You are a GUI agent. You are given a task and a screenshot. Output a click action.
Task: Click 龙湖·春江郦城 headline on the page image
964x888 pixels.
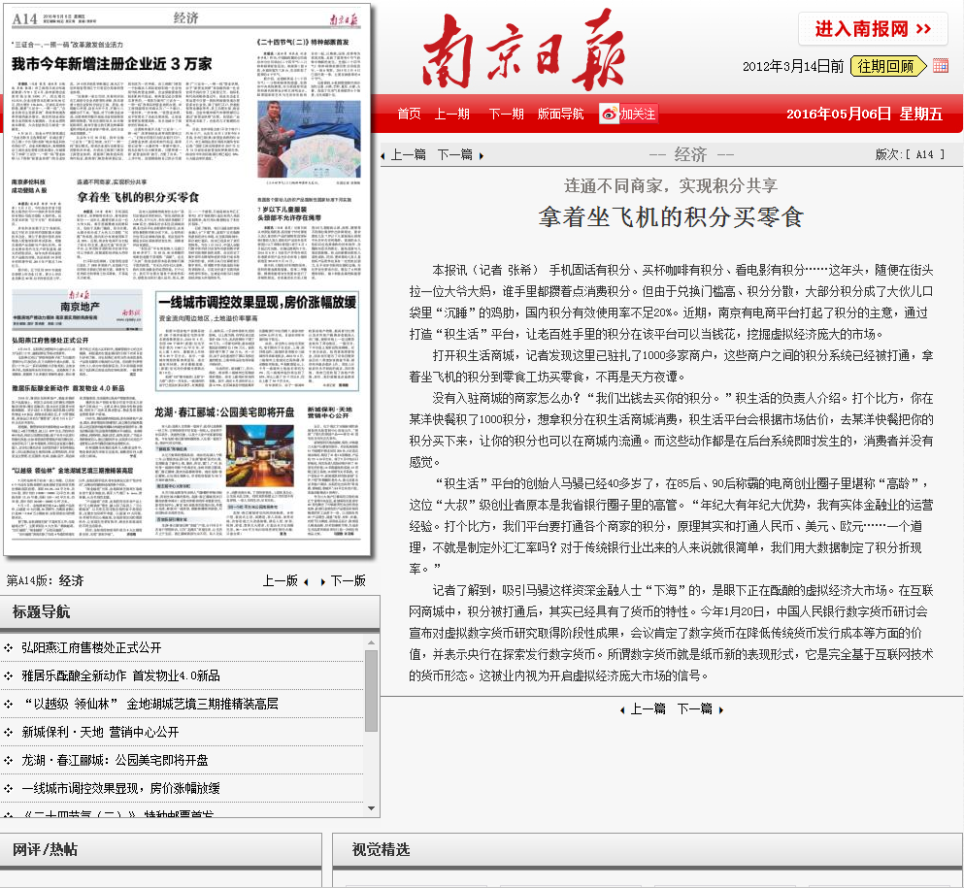(224, 411)
